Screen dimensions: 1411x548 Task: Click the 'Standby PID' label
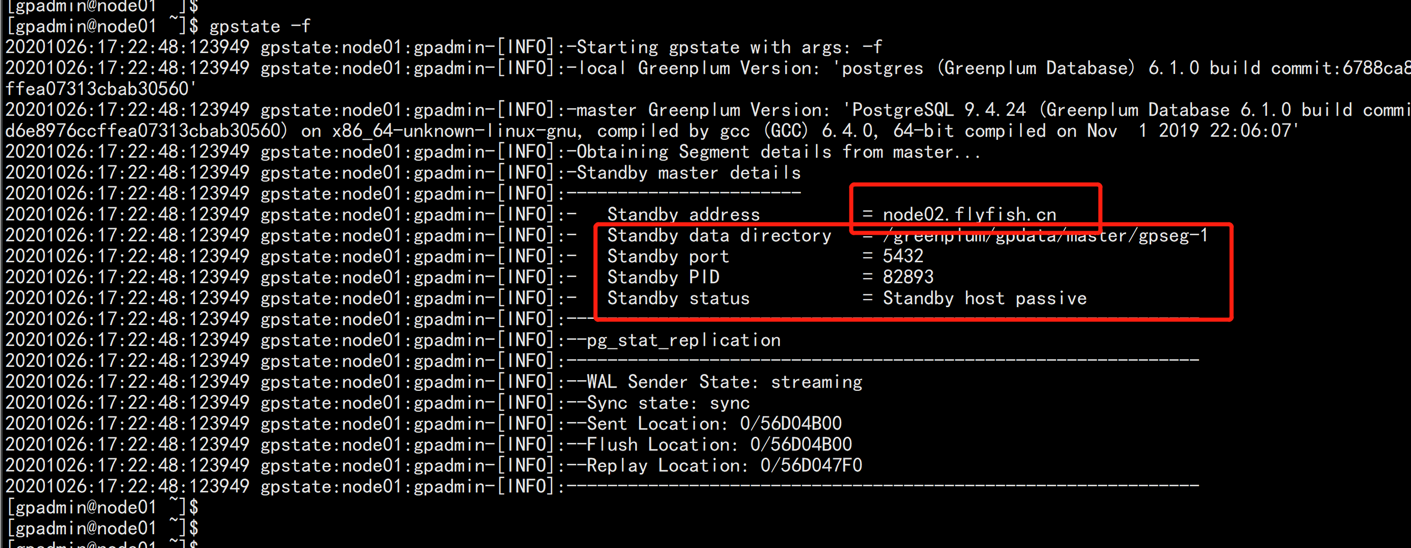pyautogui.click(x=663, y=277)
